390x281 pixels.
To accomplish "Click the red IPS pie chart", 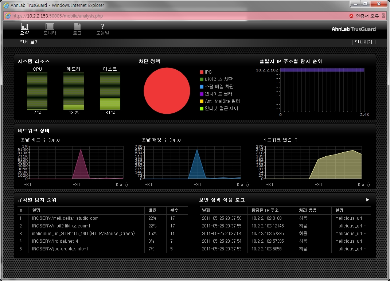I will tap(167, 90).
